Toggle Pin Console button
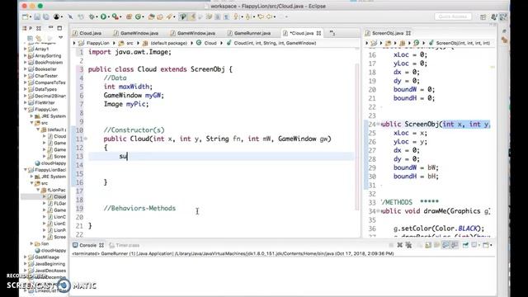This screenshot has height=297, width=528. click(x=465, y=245)
